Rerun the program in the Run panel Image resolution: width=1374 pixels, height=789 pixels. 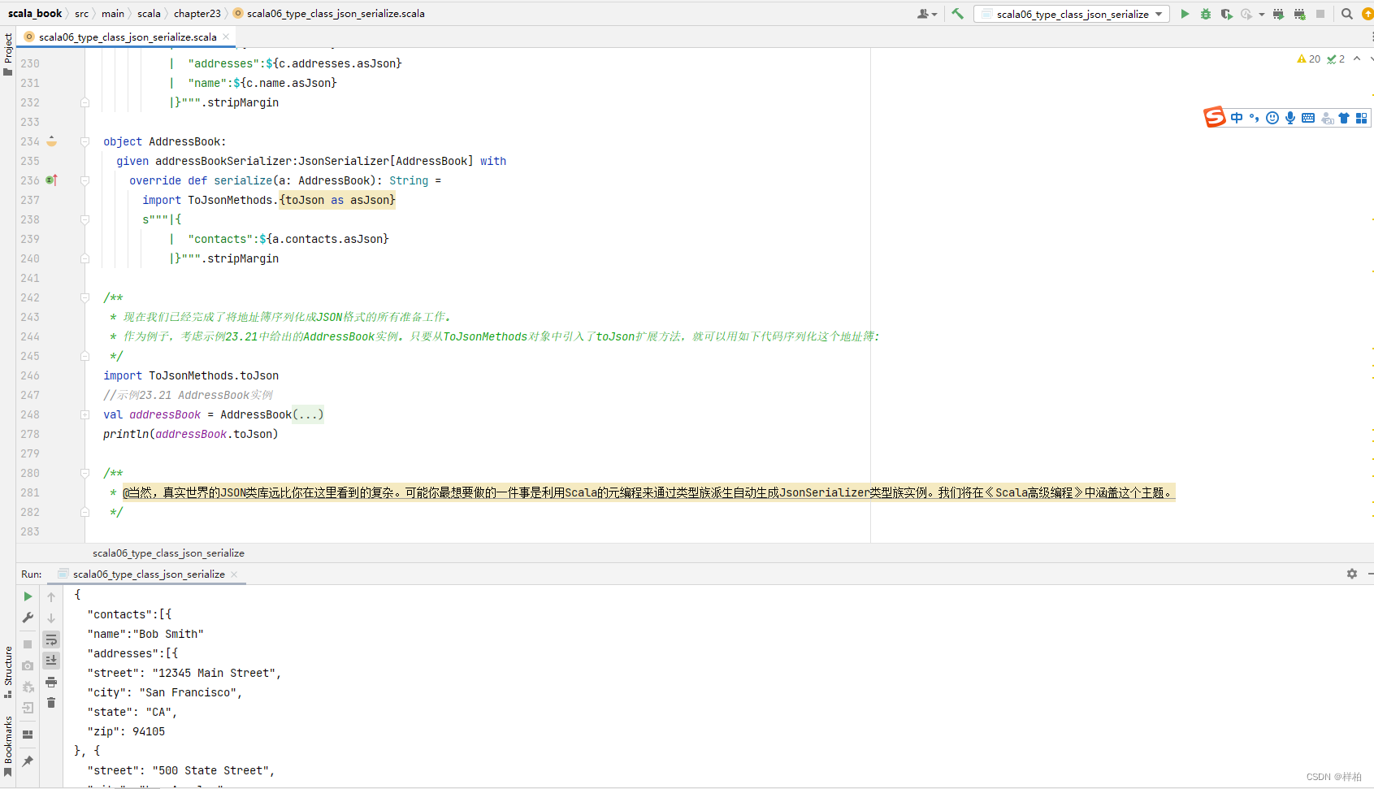27,596
